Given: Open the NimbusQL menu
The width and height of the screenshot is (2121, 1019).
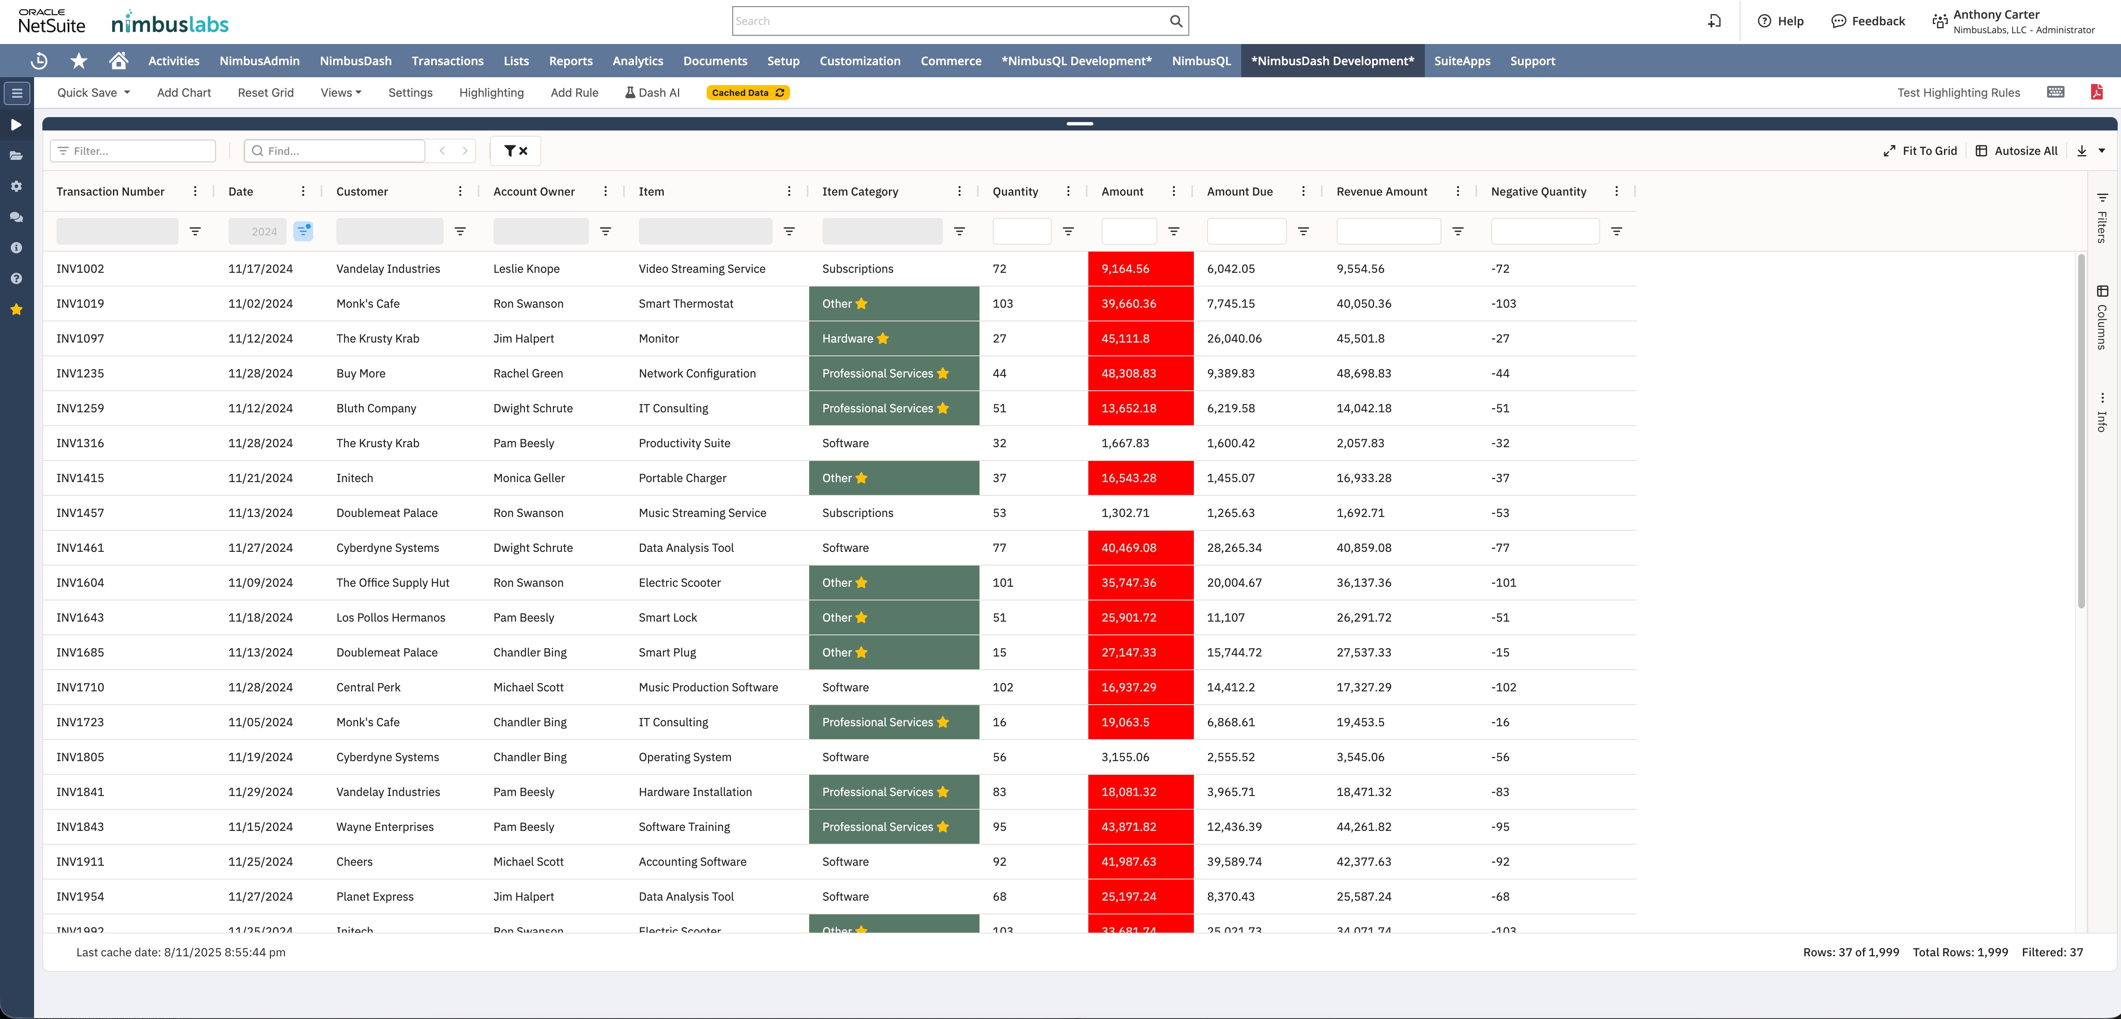Looking at the screenshot, I should click(x=1201, y=61).
